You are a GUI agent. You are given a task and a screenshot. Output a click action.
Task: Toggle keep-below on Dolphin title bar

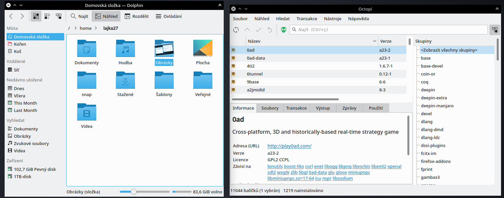pos(21,5)
